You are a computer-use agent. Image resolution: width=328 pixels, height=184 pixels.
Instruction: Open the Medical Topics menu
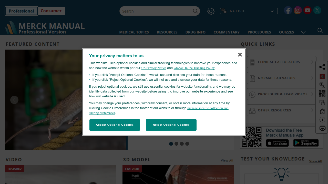[x=134, y=32]
